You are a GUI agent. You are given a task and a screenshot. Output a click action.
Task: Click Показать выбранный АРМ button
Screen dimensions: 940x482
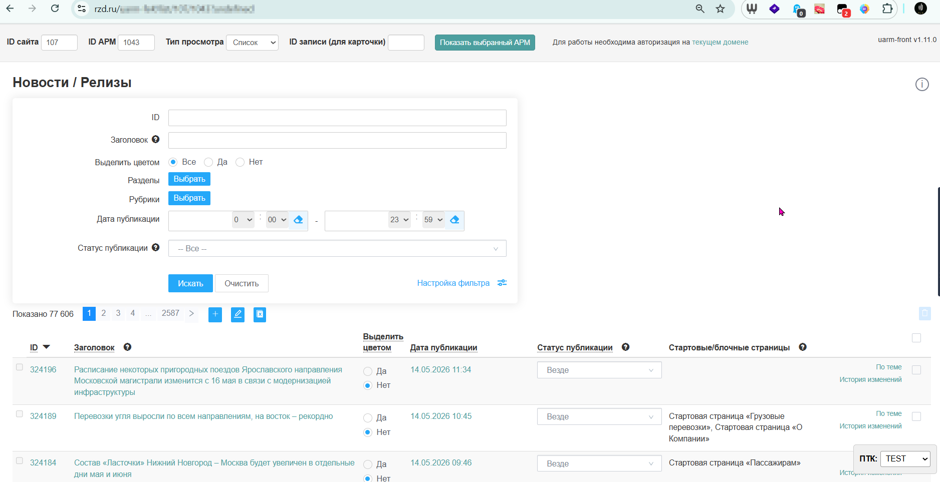485,43
